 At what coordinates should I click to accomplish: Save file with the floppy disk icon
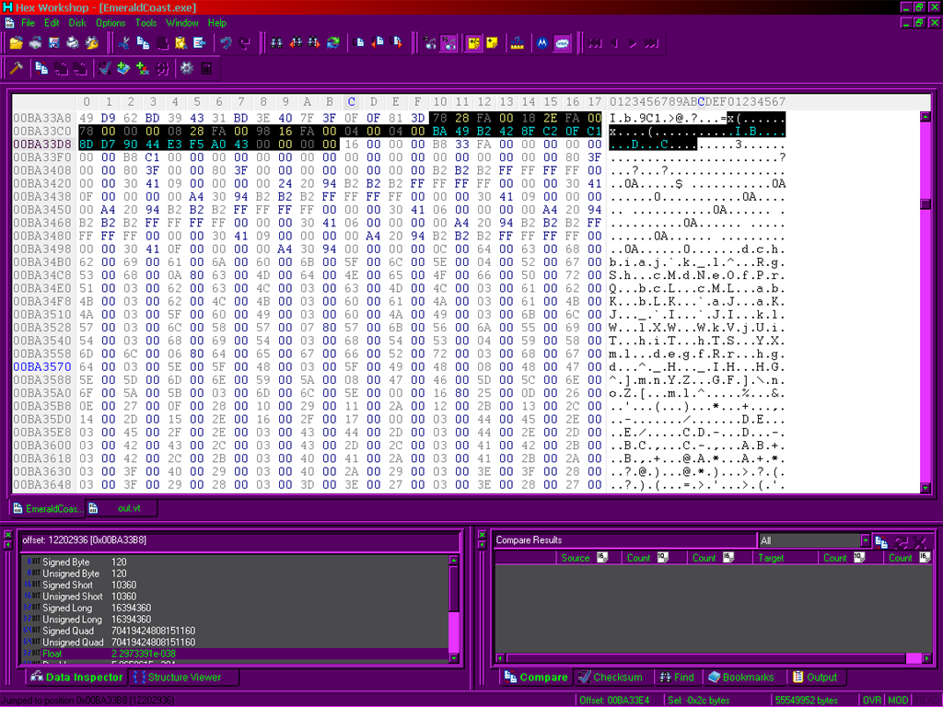pos(54,43)
